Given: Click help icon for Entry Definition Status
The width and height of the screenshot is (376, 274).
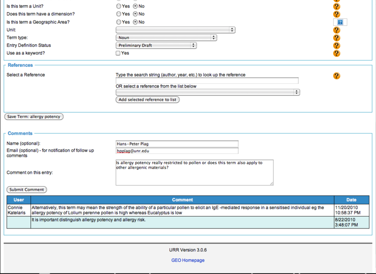Looking at the screenshot, I should tap(337, 46).
